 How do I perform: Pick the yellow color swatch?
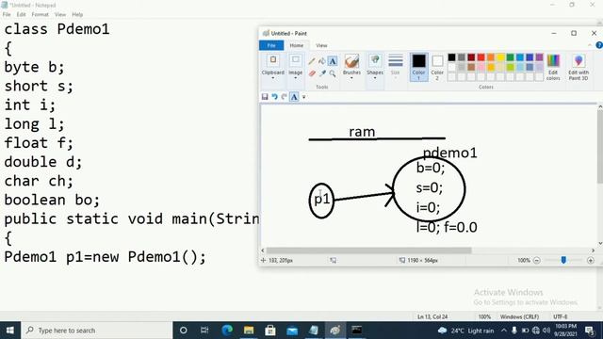click(500, 57)
